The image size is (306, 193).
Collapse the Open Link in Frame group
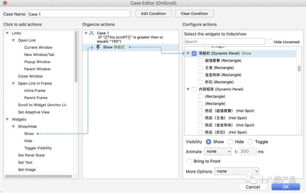pos(13,83)
